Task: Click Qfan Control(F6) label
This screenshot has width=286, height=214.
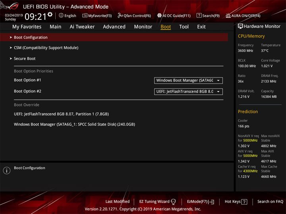Action: 137,16
